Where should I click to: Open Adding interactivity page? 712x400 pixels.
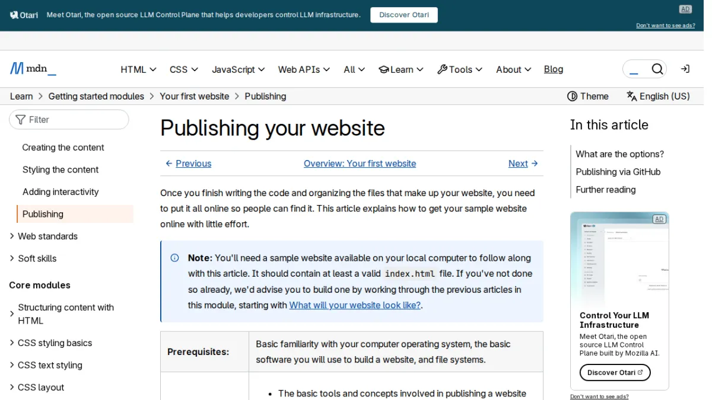point(61,192)
